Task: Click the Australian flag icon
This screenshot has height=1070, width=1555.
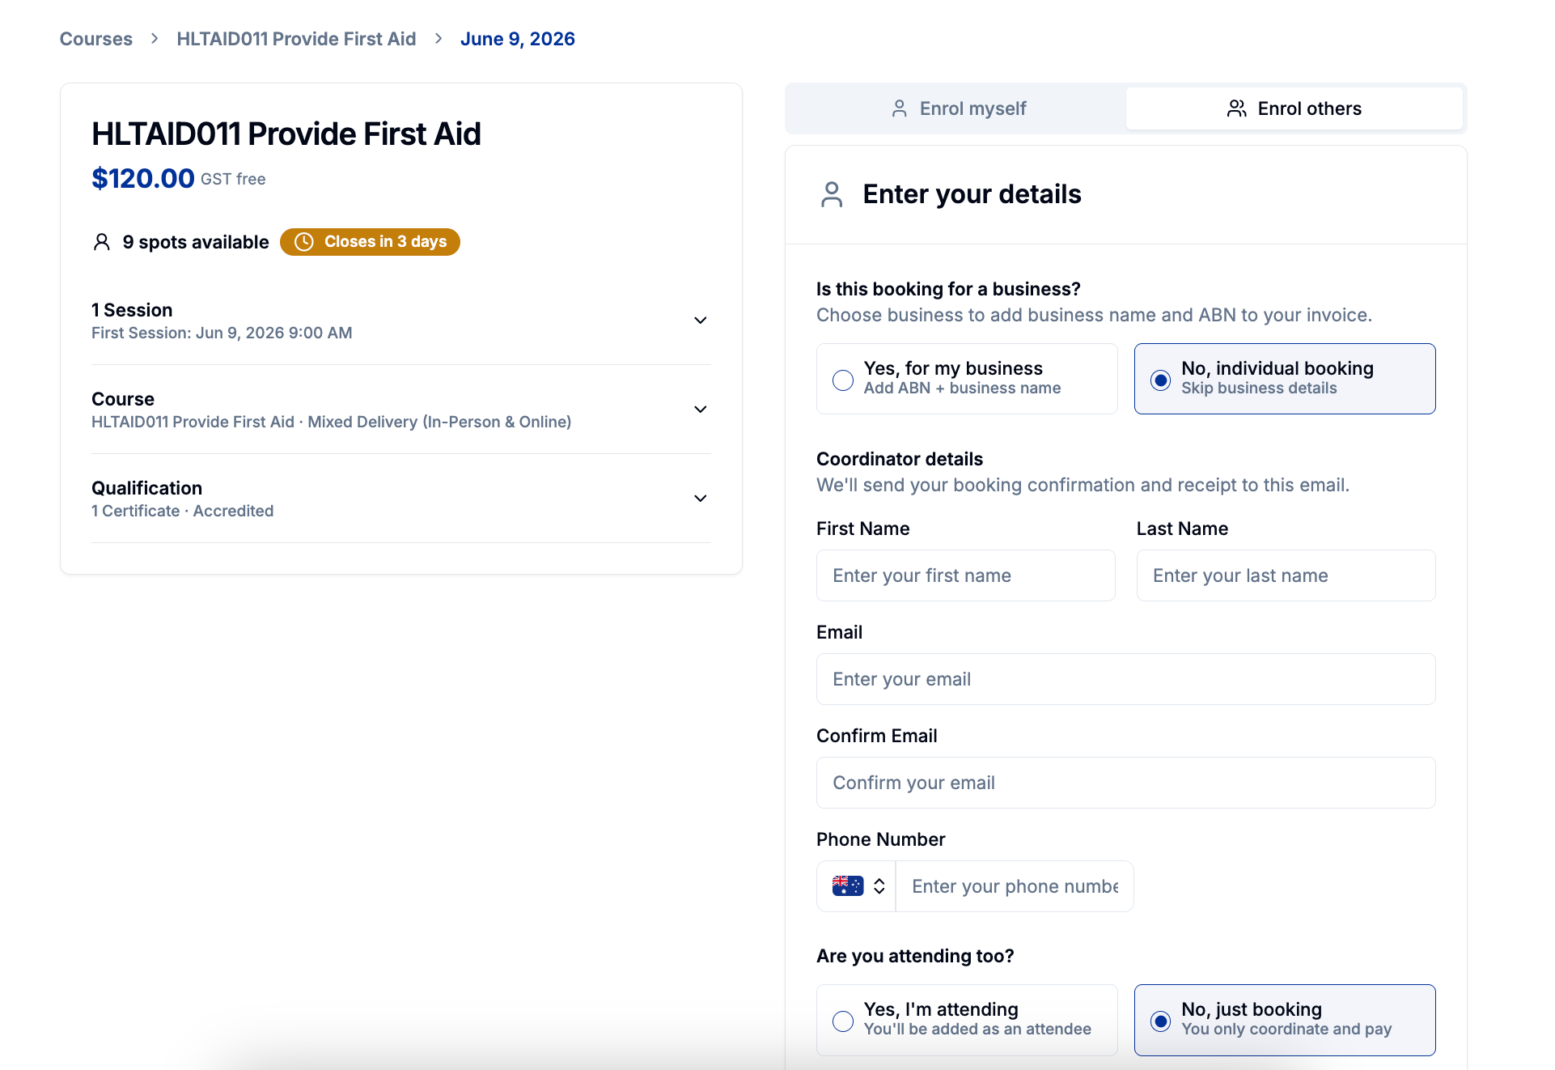Action: (x=847, y=886)
